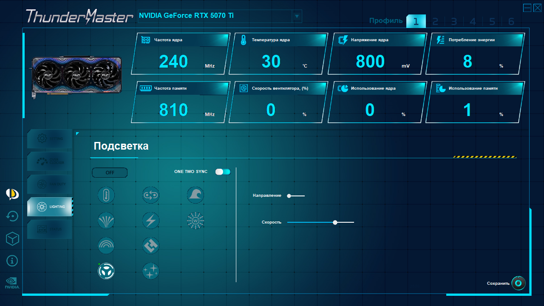Click the pie icon in Использование ядра tile
Screen dimensions: 544x306
pyautogui.click(x=343, y=88)
